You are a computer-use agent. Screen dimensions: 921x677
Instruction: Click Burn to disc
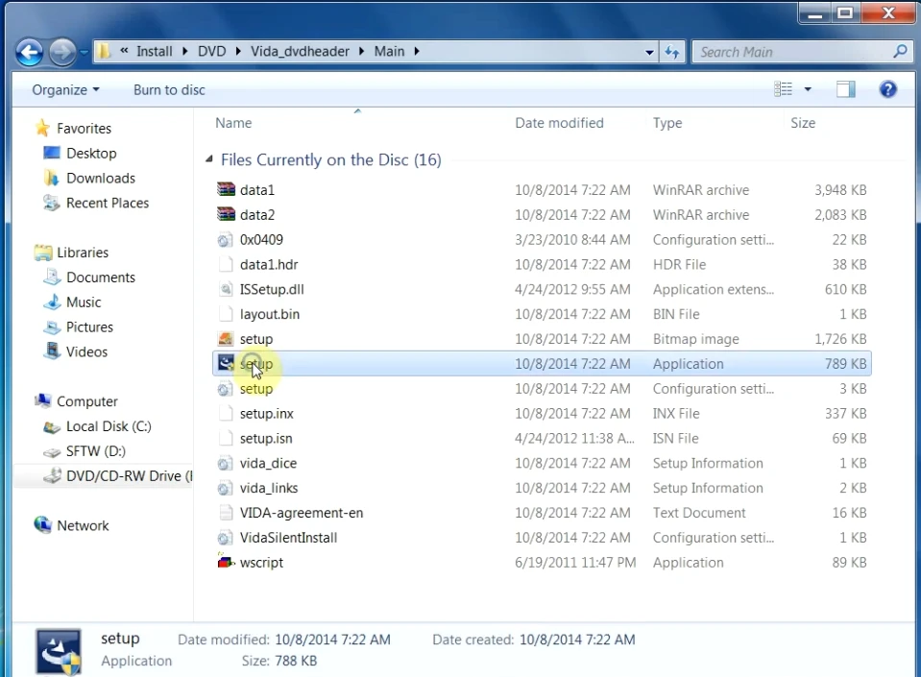(169, 90)
